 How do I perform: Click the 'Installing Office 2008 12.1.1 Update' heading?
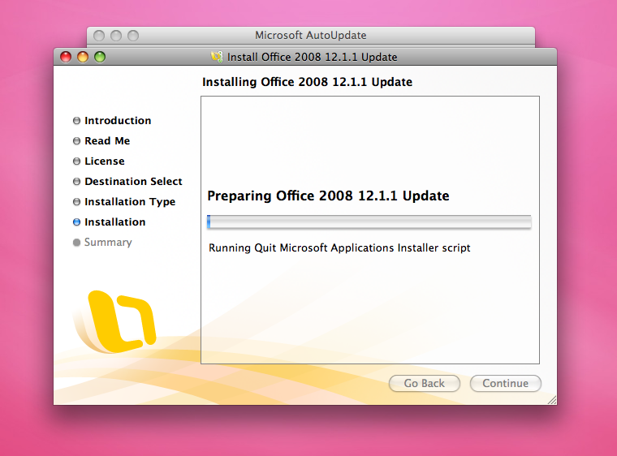pos(308,82)
